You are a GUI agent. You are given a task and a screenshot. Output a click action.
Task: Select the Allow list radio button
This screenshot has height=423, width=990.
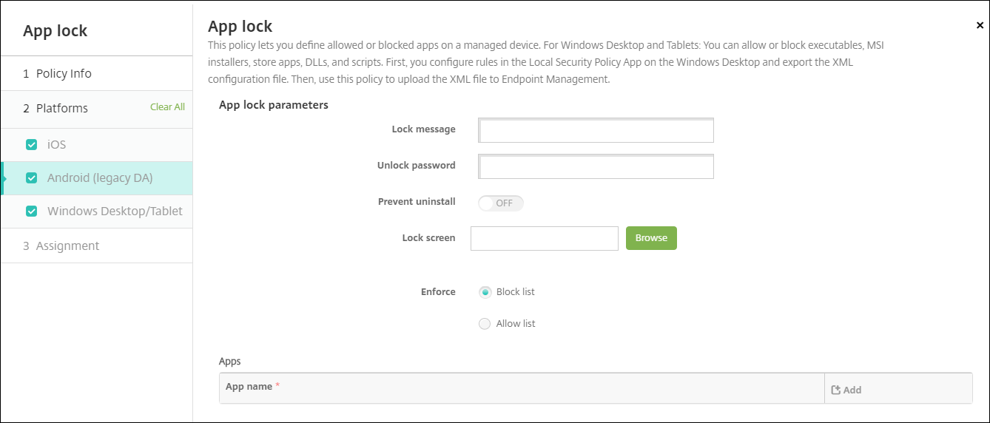pos(485,324)
